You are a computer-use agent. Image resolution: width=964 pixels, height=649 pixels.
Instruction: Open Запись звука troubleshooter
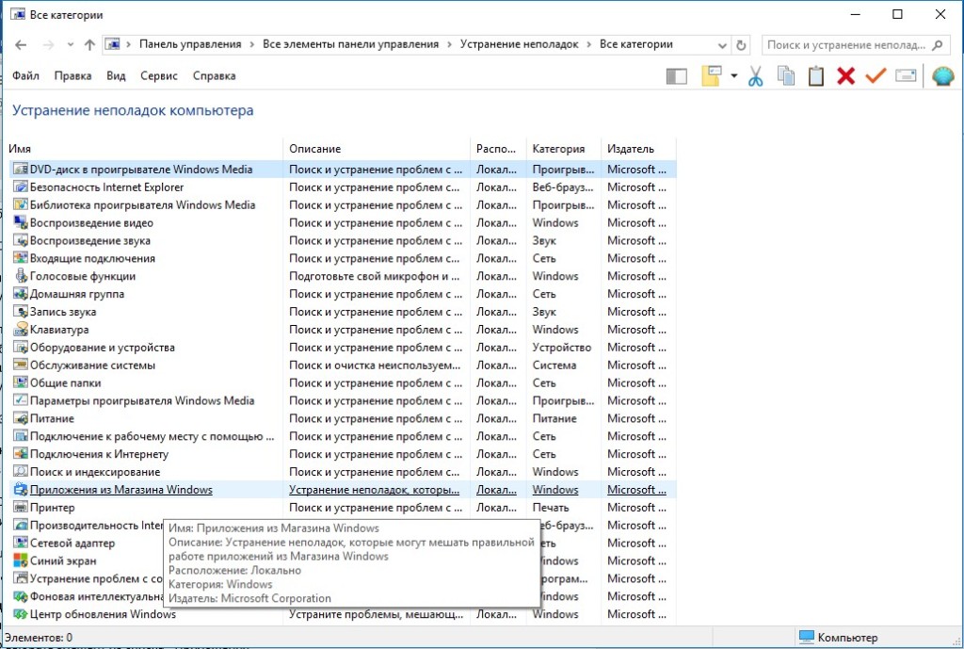coord(63,312)
